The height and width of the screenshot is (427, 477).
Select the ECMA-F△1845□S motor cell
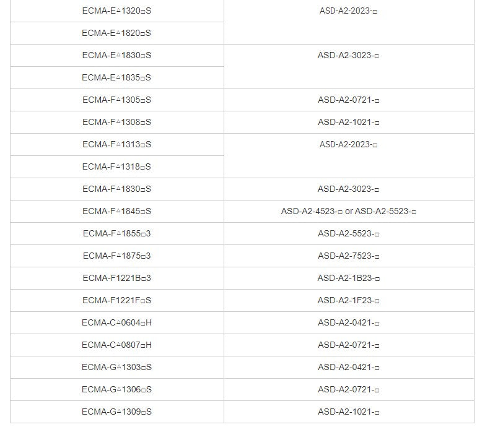point(116,212)
